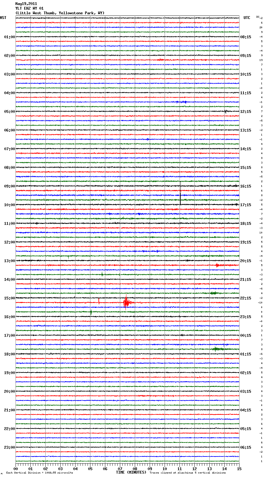Viewport: 264px width, 477px height.
Task: Click the "05:00" MST time label
Action: [10, 112]
